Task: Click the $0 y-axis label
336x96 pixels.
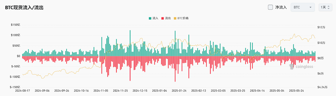Action: point(19,56)
